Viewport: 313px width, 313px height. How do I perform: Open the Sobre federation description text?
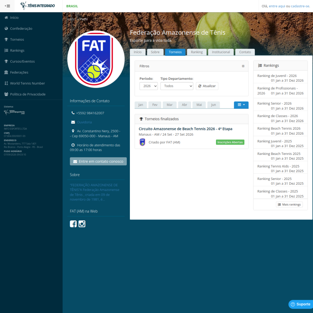[95, 192]
